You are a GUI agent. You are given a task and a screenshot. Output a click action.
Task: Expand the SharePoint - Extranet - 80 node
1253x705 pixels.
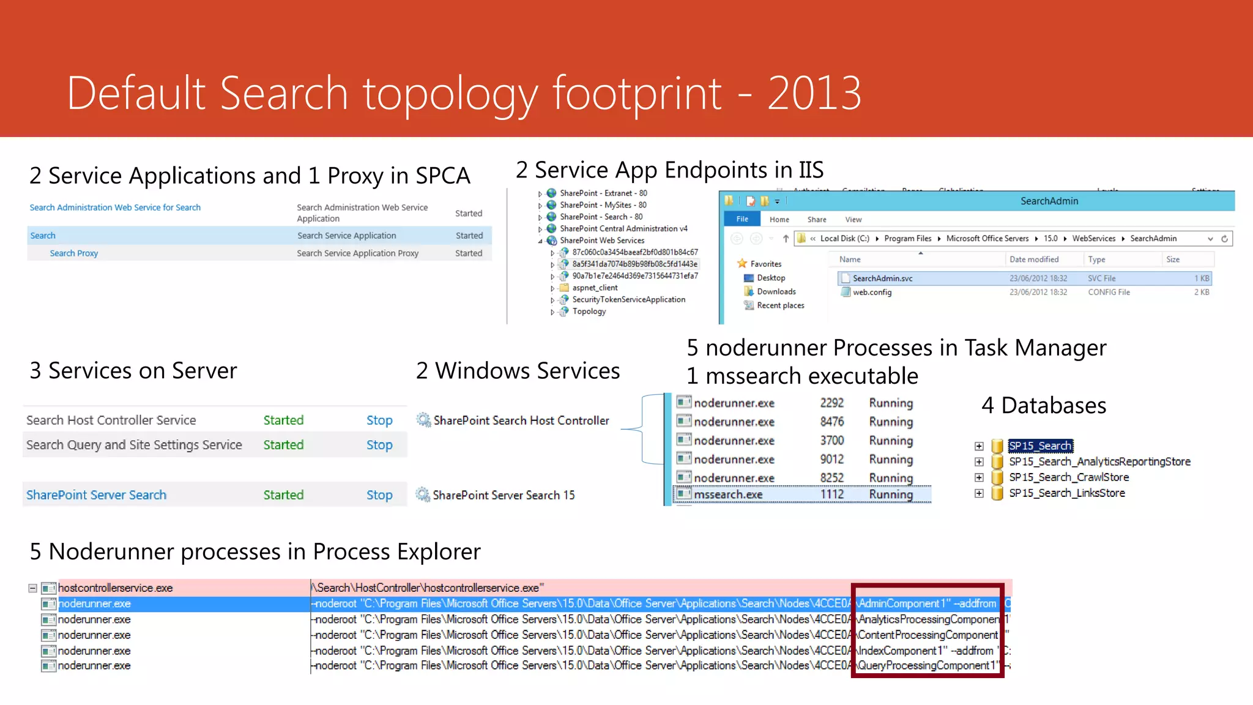click(540, 194)
